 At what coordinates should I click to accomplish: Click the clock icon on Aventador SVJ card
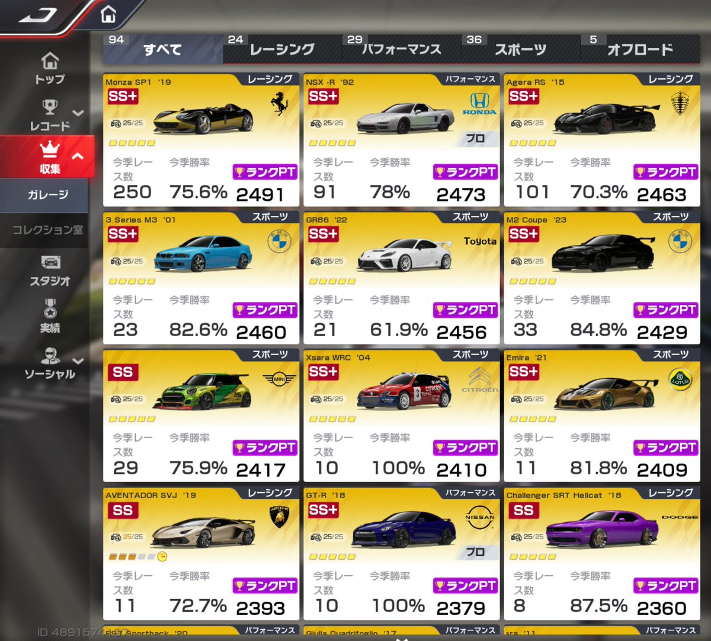[162, 557]
